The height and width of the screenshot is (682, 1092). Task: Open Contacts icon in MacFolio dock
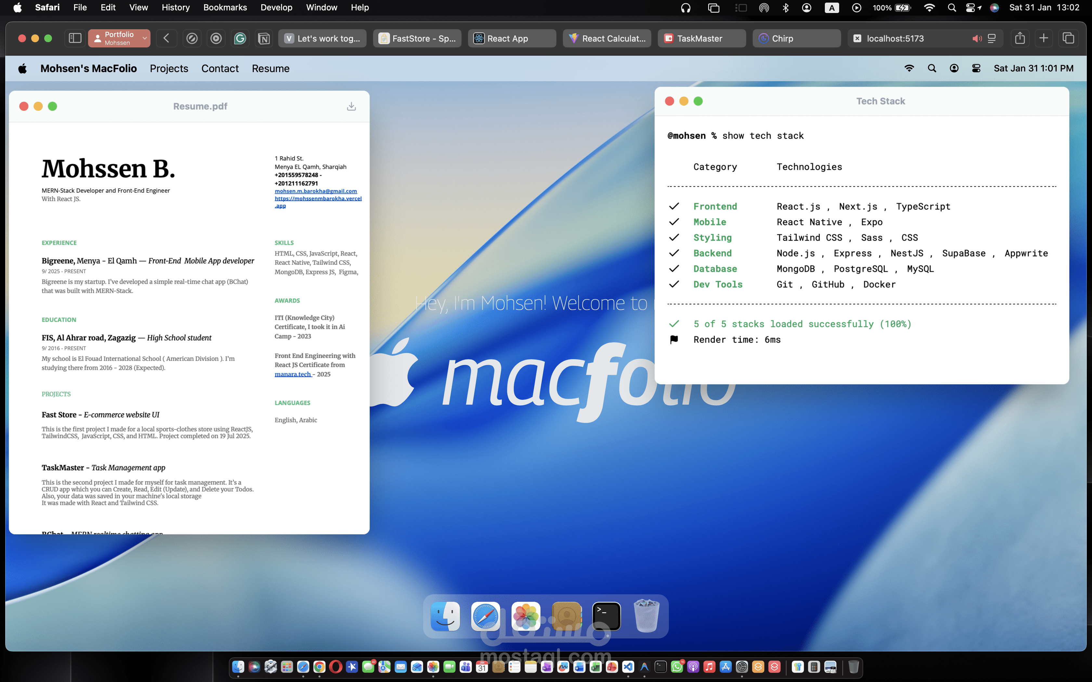[566, 616]
